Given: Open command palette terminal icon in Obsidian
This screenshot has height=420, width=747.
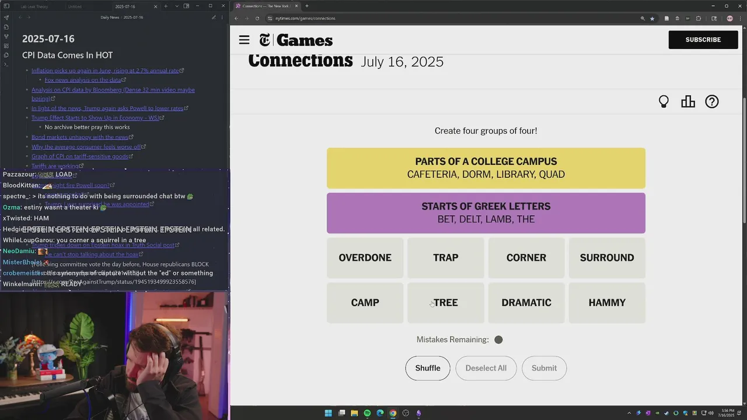Looking at the screenshot, I should [6, 64].
